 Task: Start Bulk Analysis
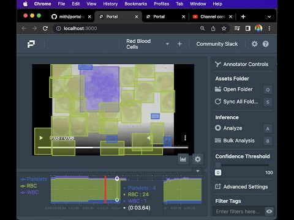pyautogui.click(x=235, y=141)
